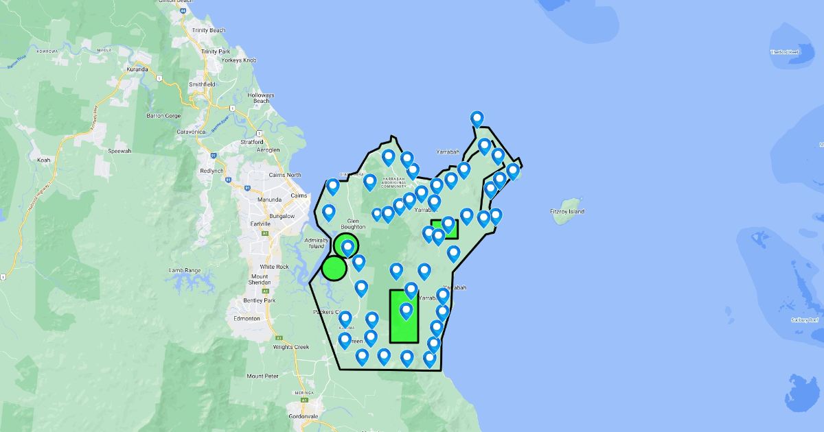Click the Yorkeys Knob label
Viewport: 824px width, 432px height.
[239, 60]
